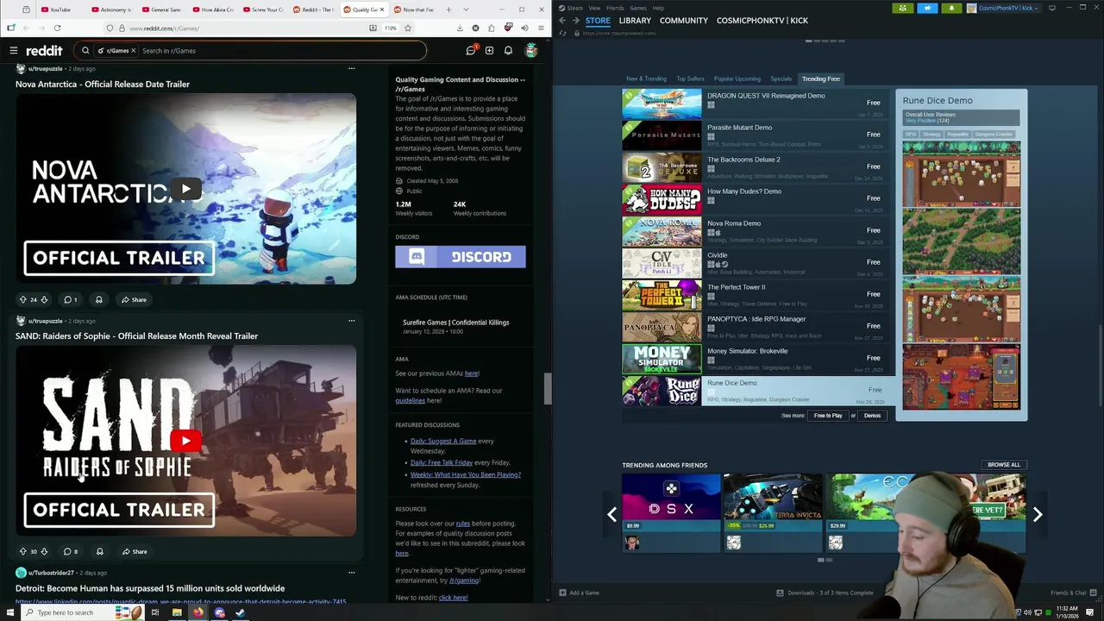The width and height of the screenshot is (1104, 621).
Task: Open the View menu in Steam
Action: [594, 8]
